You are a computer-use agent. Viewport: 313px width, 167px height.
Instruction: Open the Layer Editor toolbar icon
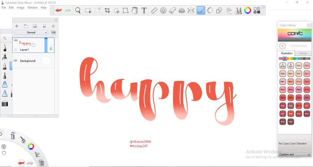click(x=229, y=10)
